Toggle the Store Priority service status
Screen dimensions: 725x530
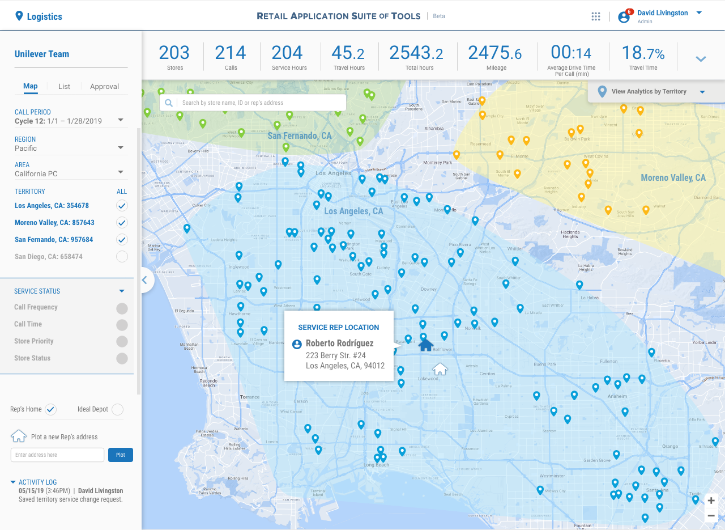coord(122,342)
